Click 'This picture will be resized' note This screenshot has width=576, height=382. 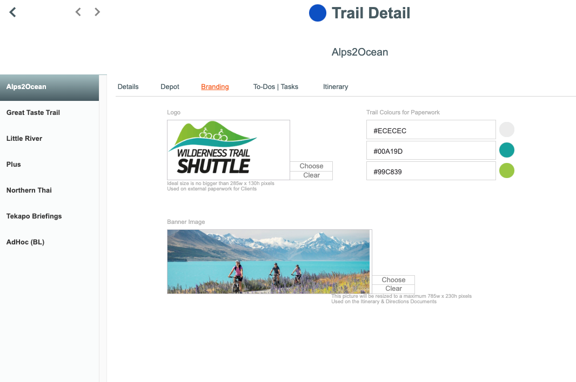(x=401, y=296)
